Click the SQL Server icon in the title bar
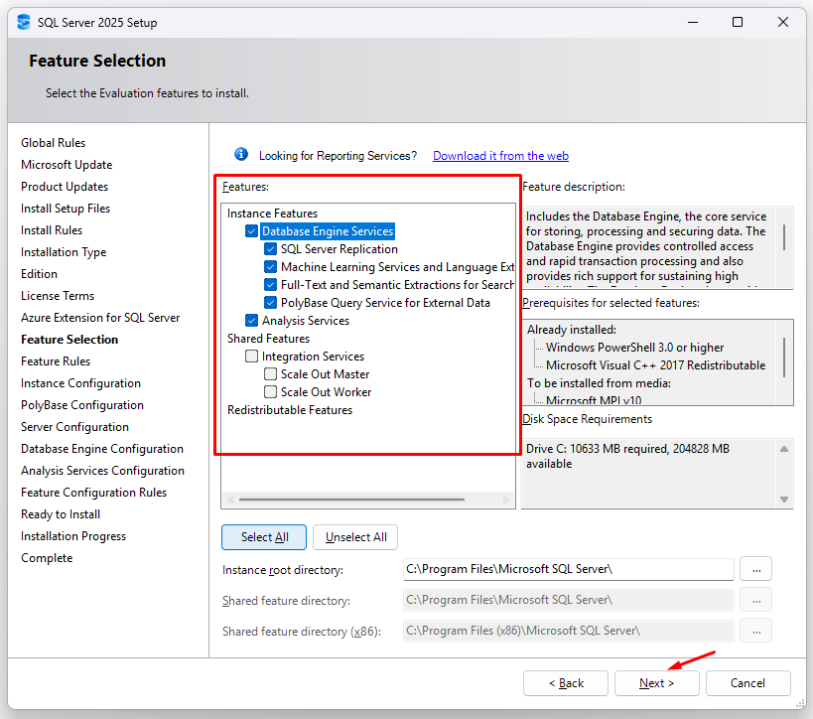813x719 pixels. click(x=23, y=21)
